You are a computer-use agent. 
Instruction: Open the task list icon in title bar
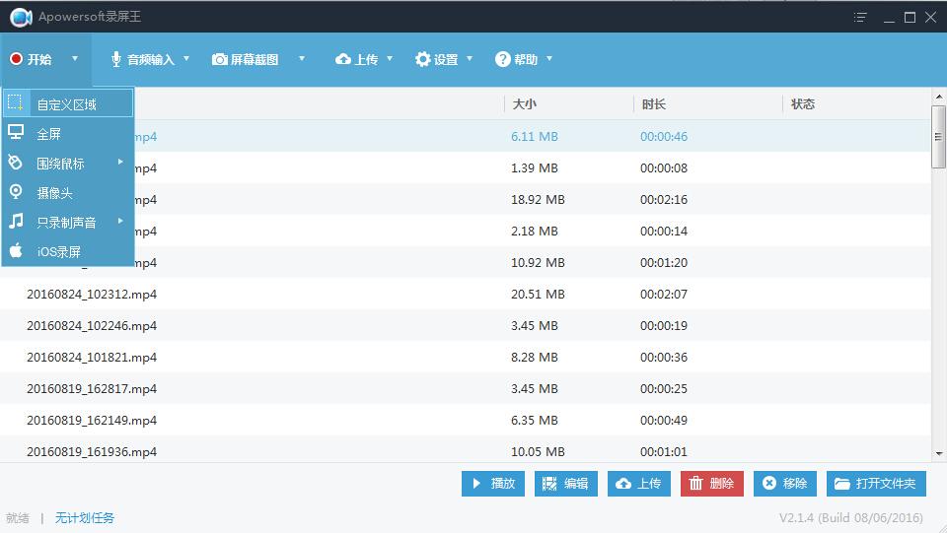click(x=860, y=17)
